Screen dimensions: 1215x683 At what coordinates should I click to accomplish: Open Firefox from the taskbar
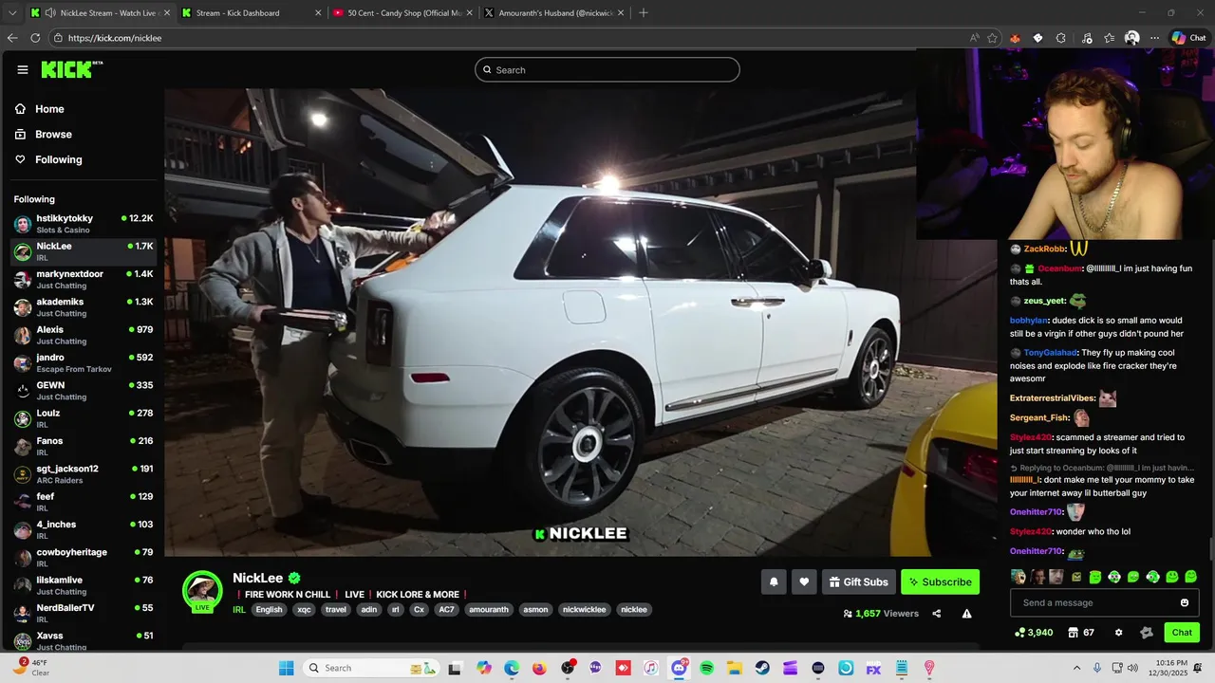(x=539, y=668)
